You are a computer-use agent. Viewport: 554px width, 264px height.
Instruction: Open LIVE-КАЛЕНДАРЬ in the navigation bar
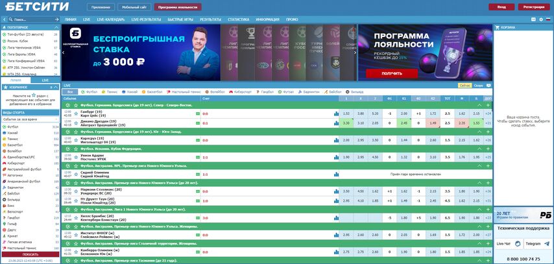click(110, 19)
